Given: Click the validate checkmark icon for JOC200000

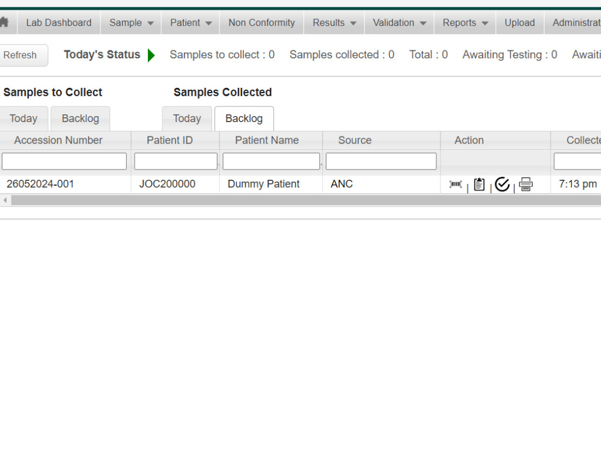Looking at the screenshot, I should 502,185.
